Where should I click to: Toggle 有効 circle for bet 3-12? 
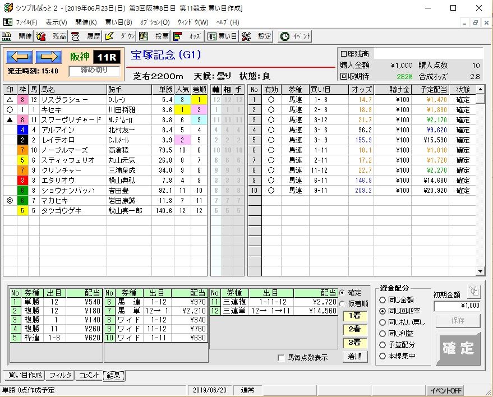click(271, 120)
